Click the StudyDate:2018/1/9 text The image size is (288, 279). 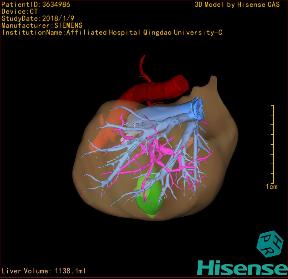[38, 18]
